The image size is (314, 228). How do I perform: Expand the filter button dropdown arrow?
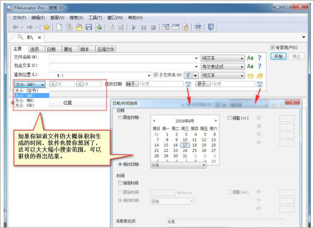tap(195, 75)
